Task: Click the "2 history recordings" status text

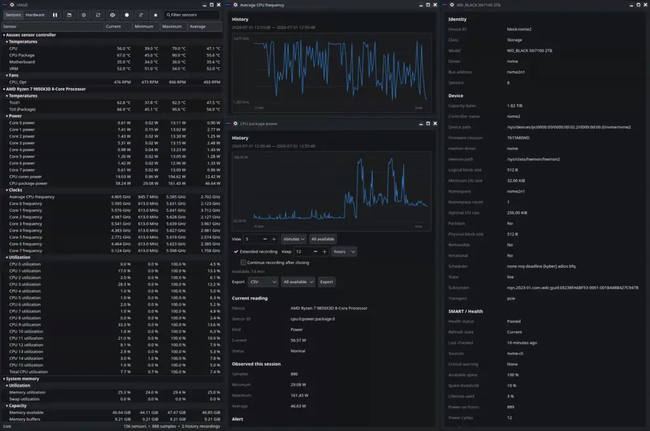Action: coord(201,426)
